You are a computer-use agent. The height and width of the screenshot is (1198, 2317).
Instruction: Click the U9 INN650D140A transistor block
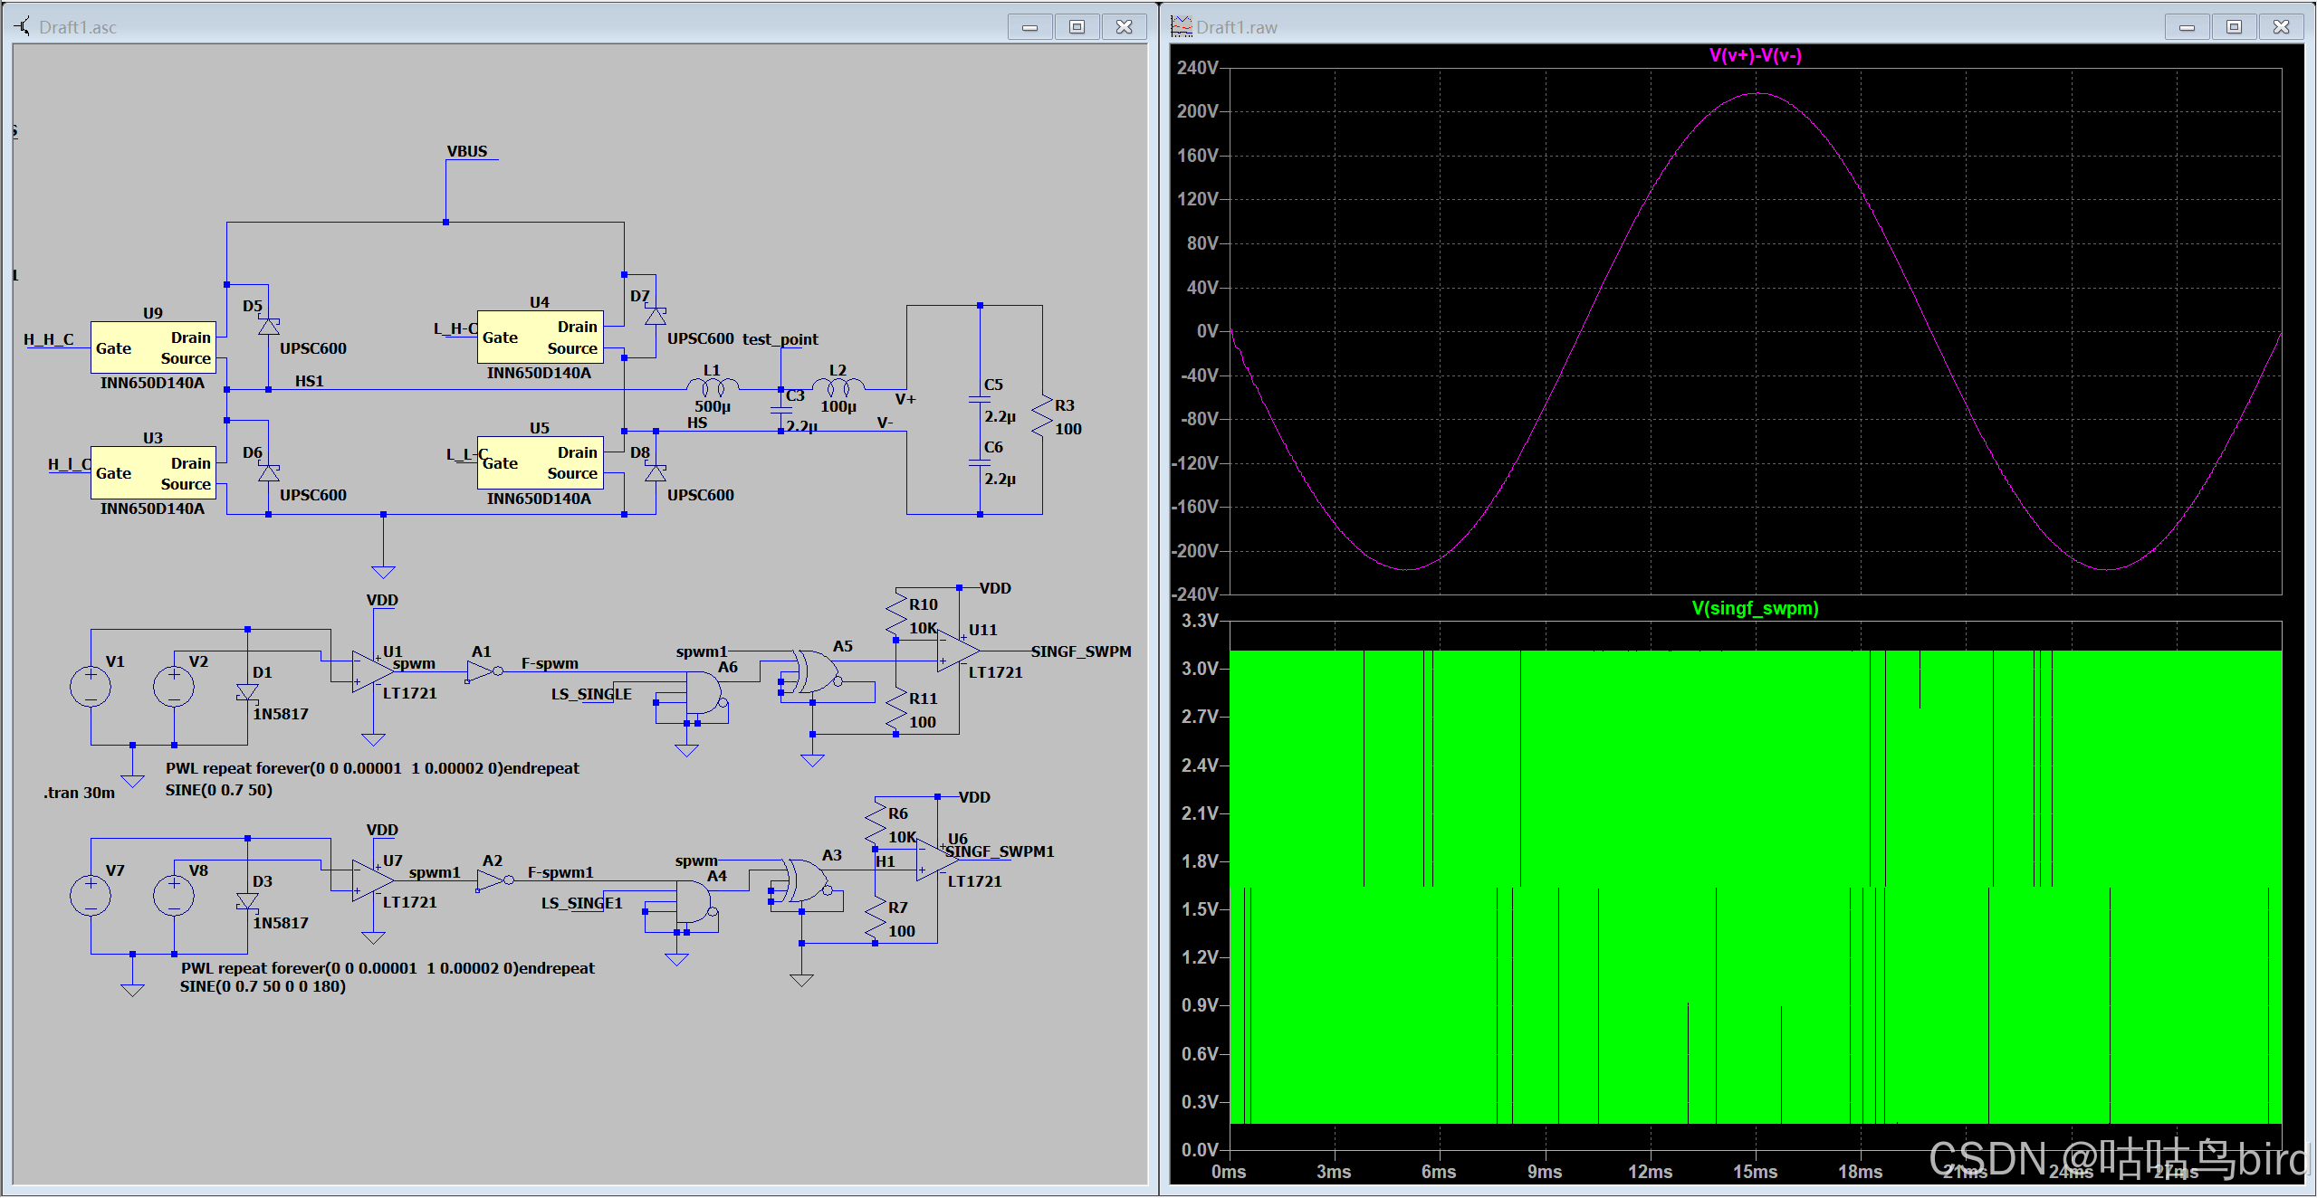pyautogui.click(x=153, y=347)
